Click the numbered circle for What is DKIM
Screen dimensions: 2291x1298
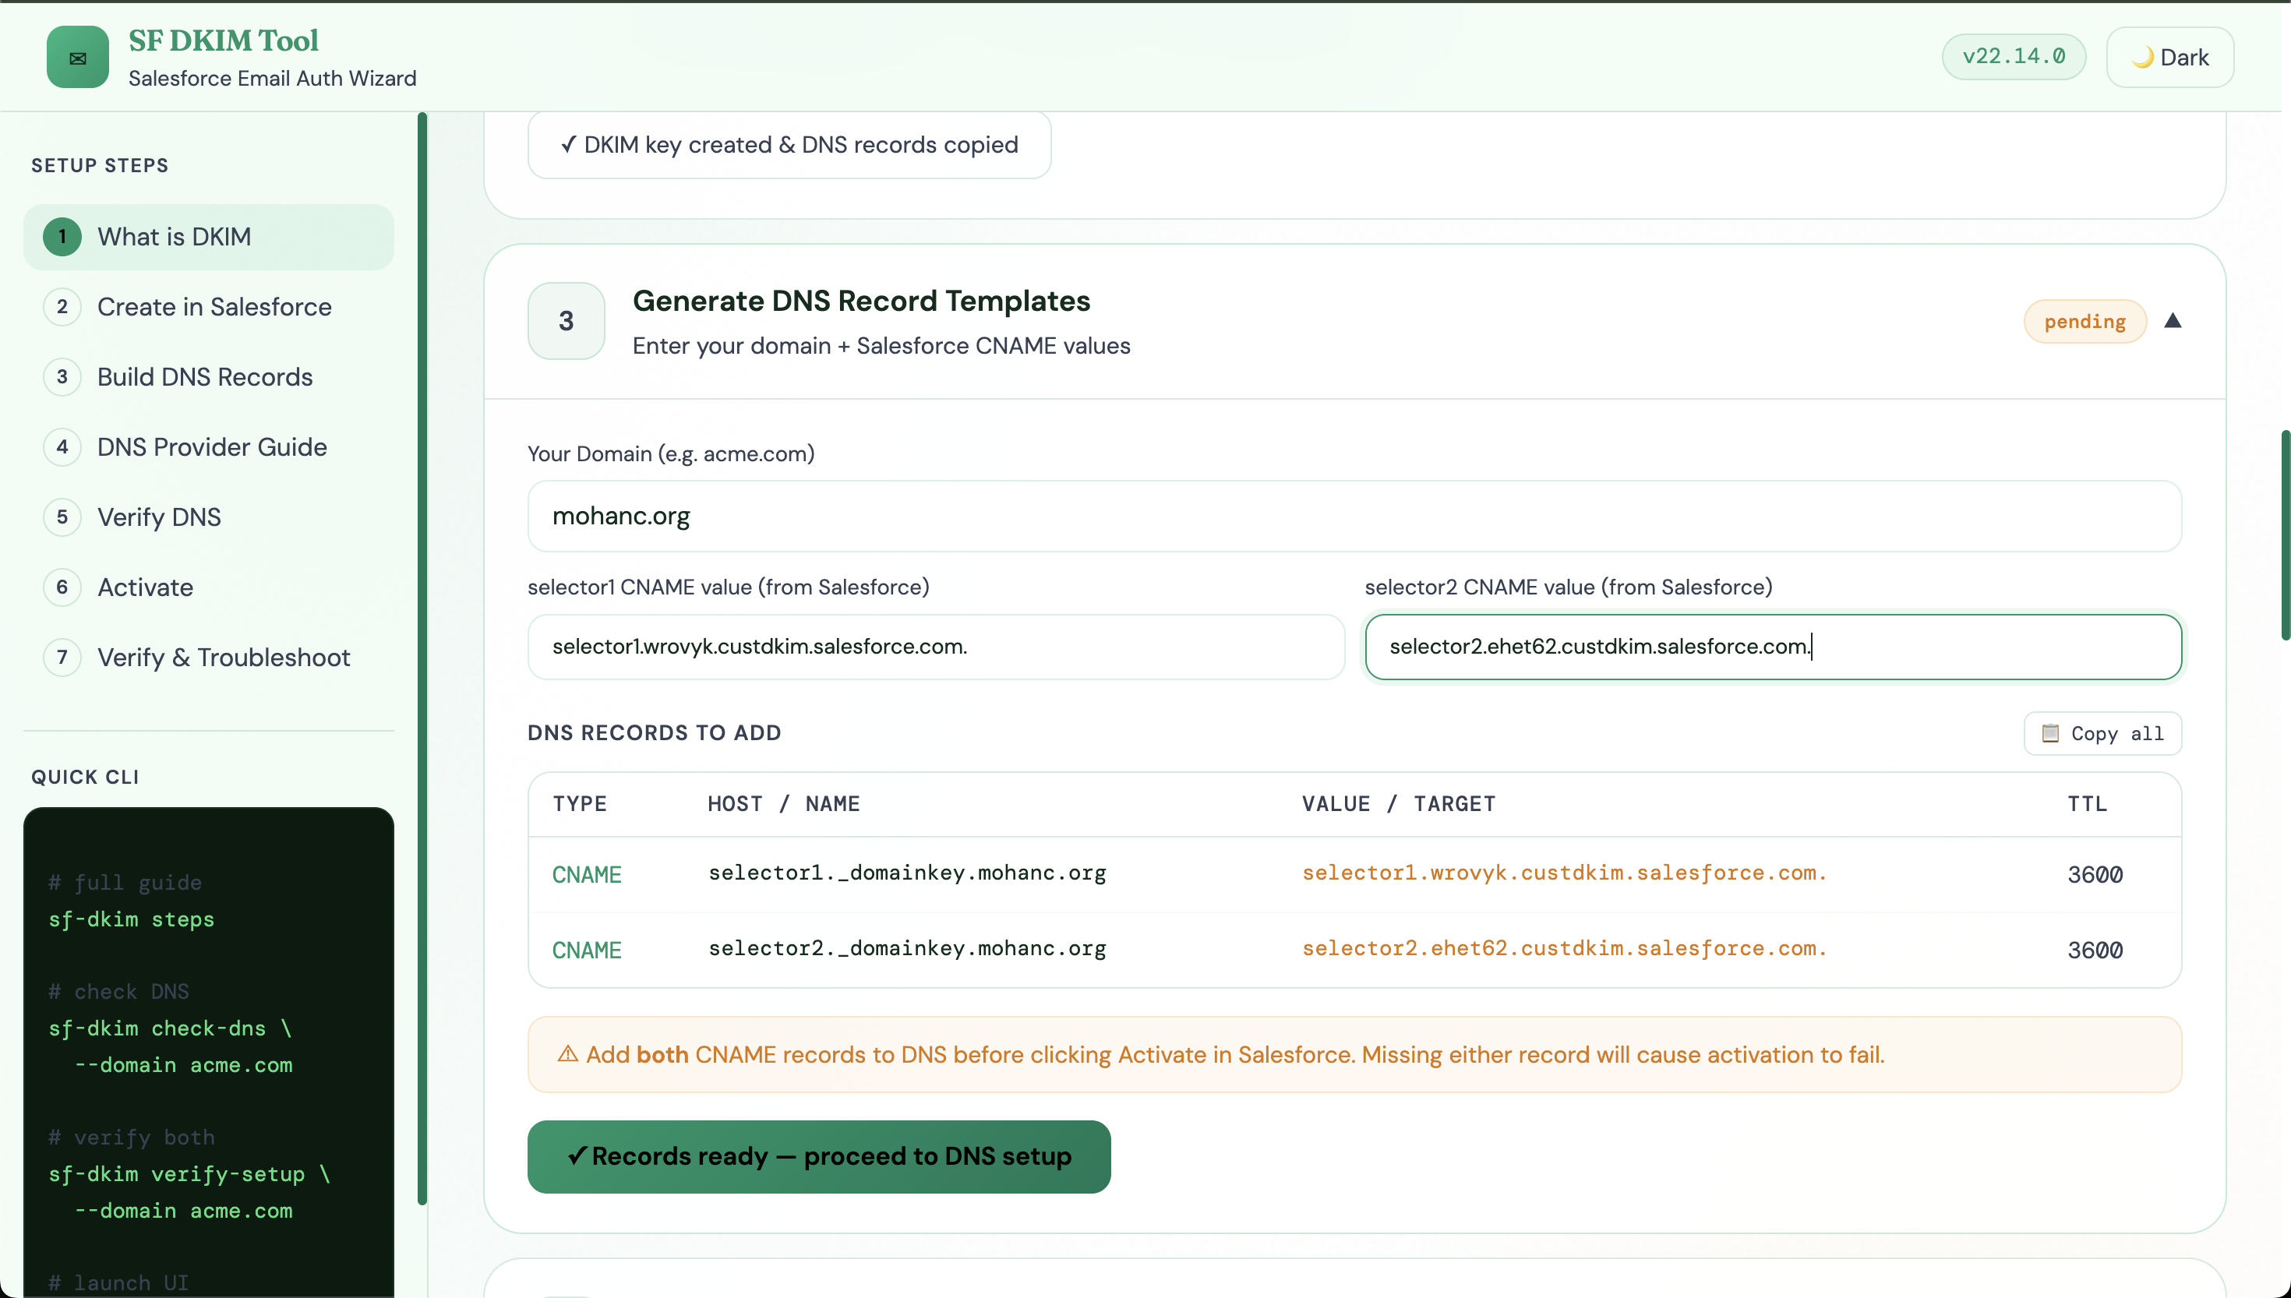point(62,236)
